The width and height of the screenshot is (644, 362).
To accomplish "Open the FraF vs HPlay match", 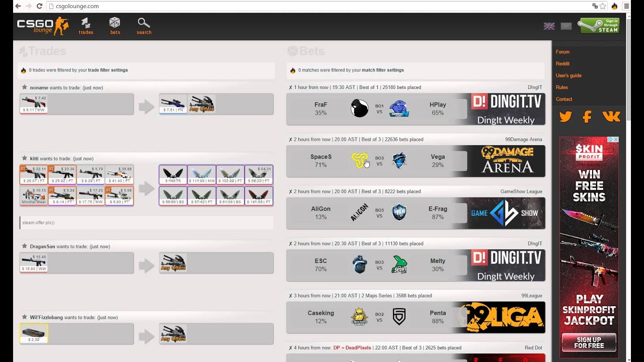I will pyautogui.click(x=416, y=109).
